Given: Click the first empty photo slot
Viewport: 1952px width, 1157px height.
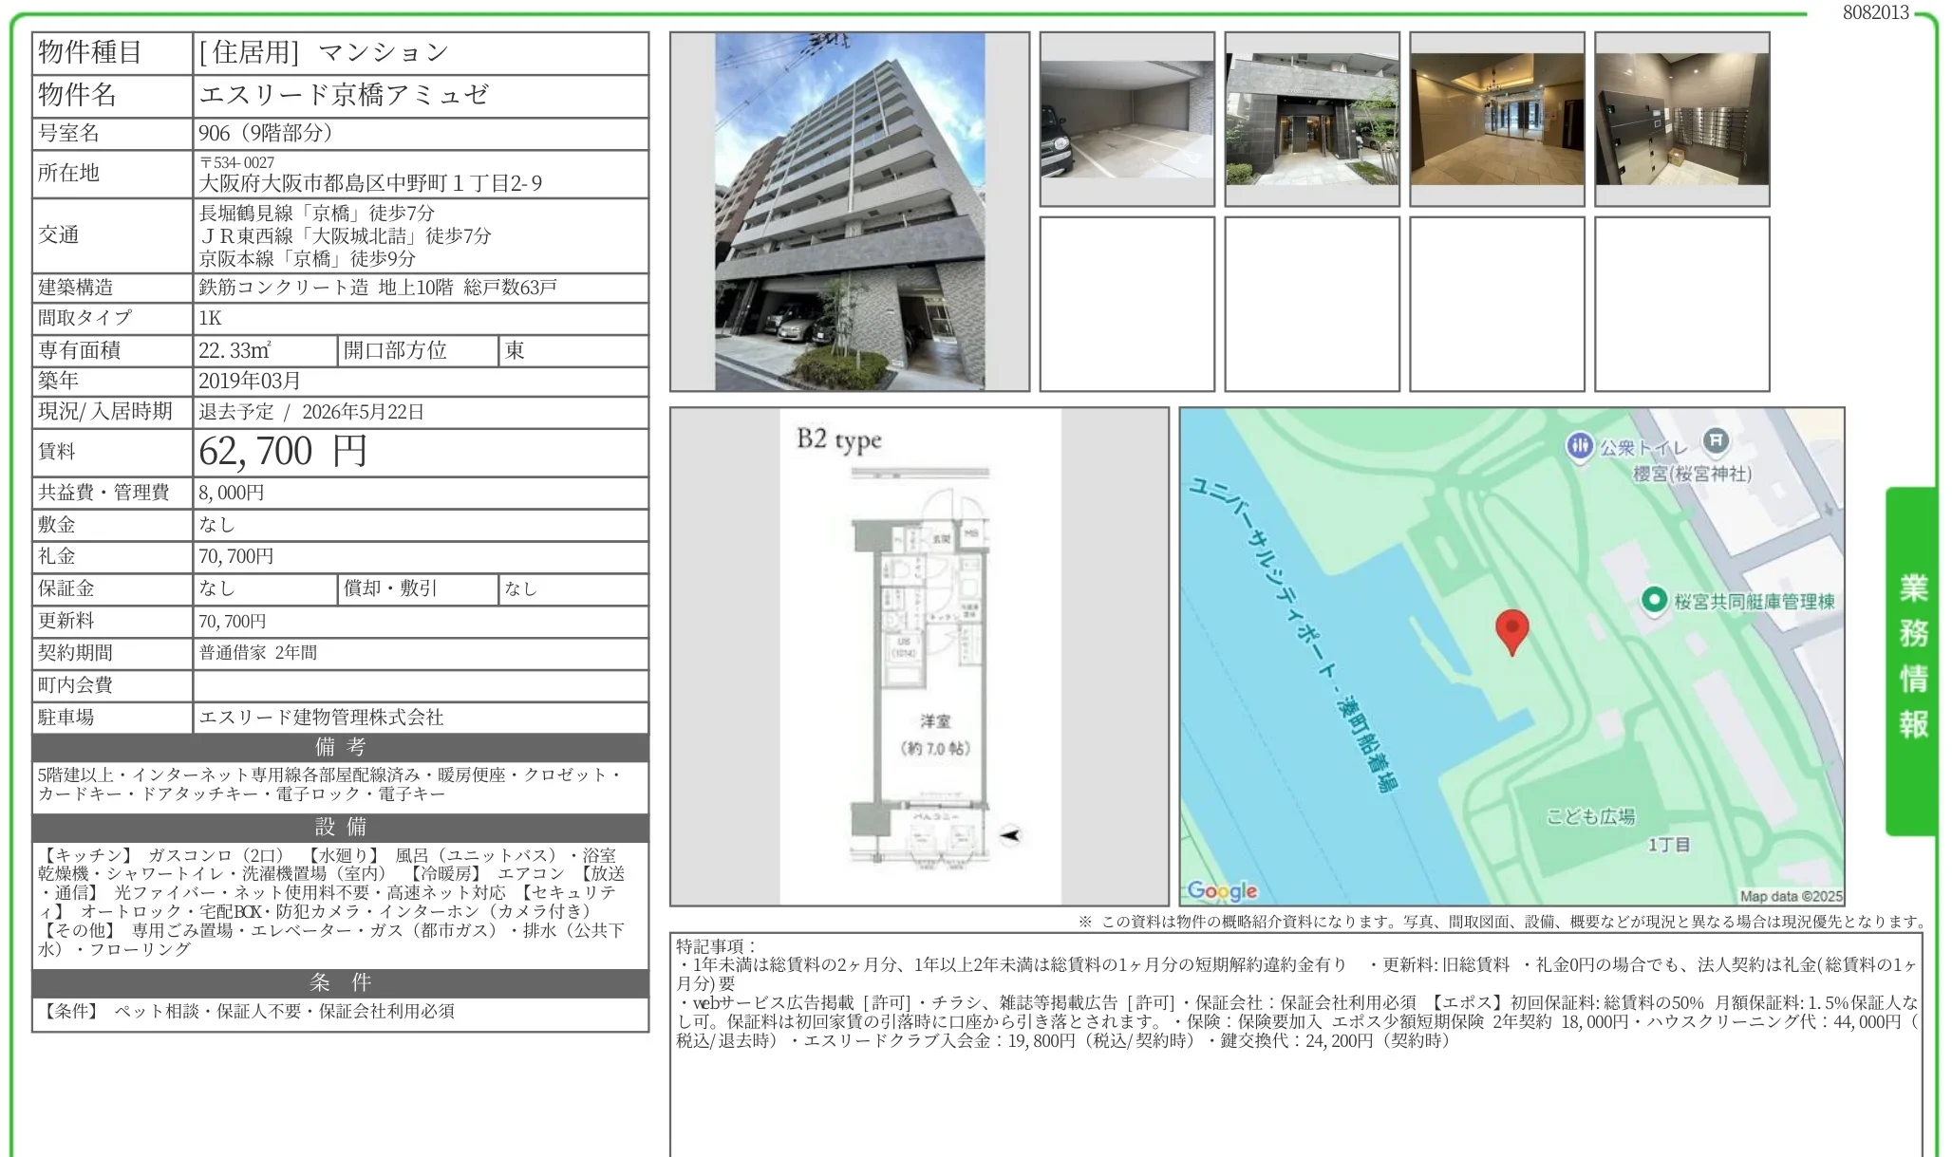Looking at the screenshot, I should 1127,304.
